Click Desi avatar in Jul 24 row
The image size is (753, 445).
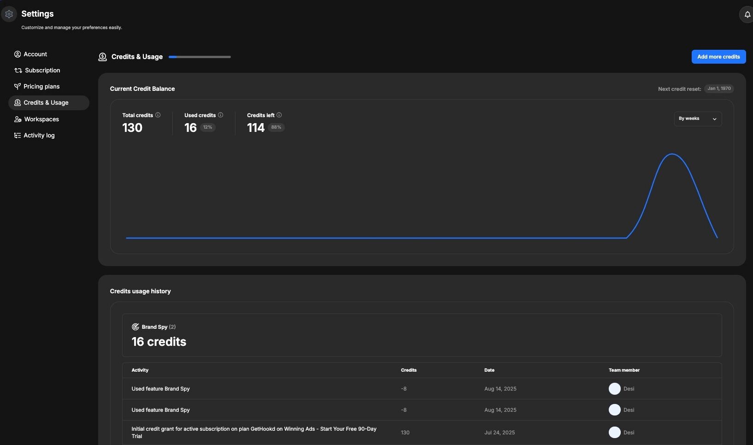tap(615, 433)
